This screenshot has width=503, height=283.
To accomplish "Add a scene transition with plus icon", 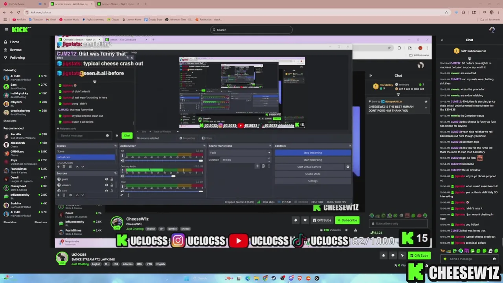I will [x=257, y=166].
